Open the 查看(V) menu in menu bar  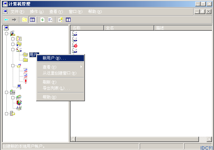click(56, 12)
